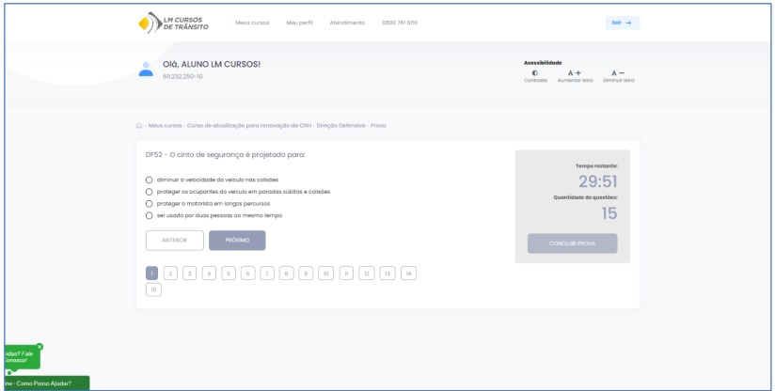The image size is (775, 391).
Task: Click the 0800 761 6151 phone number
Action: pyautogui.click(x=400, y=23)
